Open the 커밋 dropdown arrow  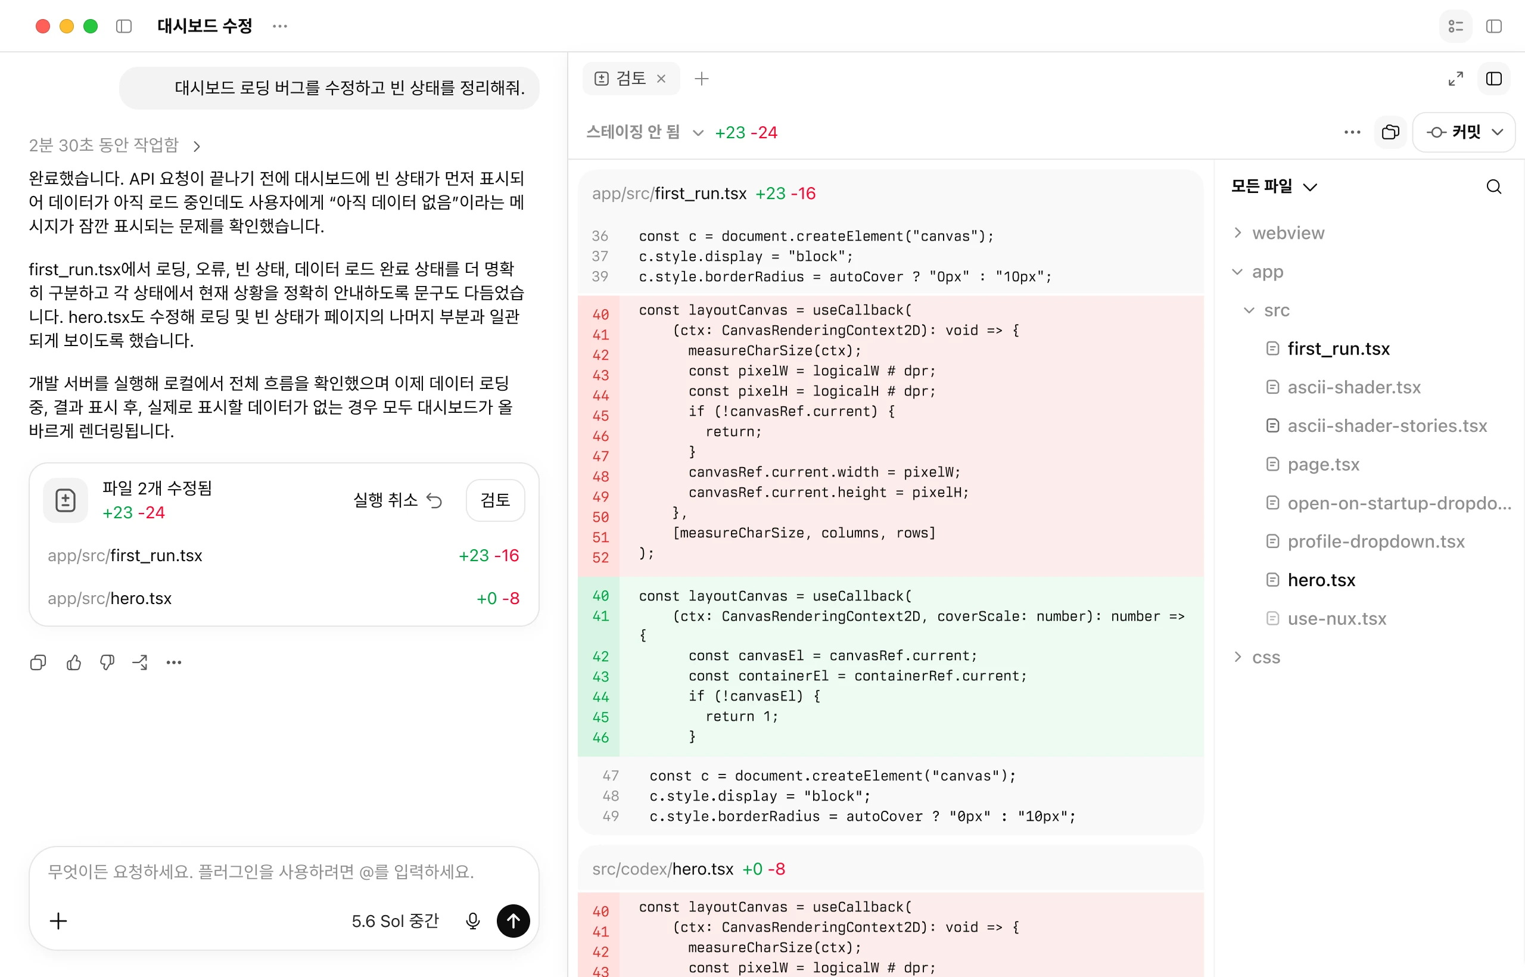pos(1498,132)
